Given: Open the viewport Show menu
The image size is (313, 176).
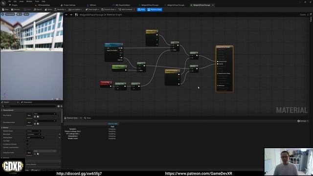Looking at the screenshot, I should coord(26,14).
